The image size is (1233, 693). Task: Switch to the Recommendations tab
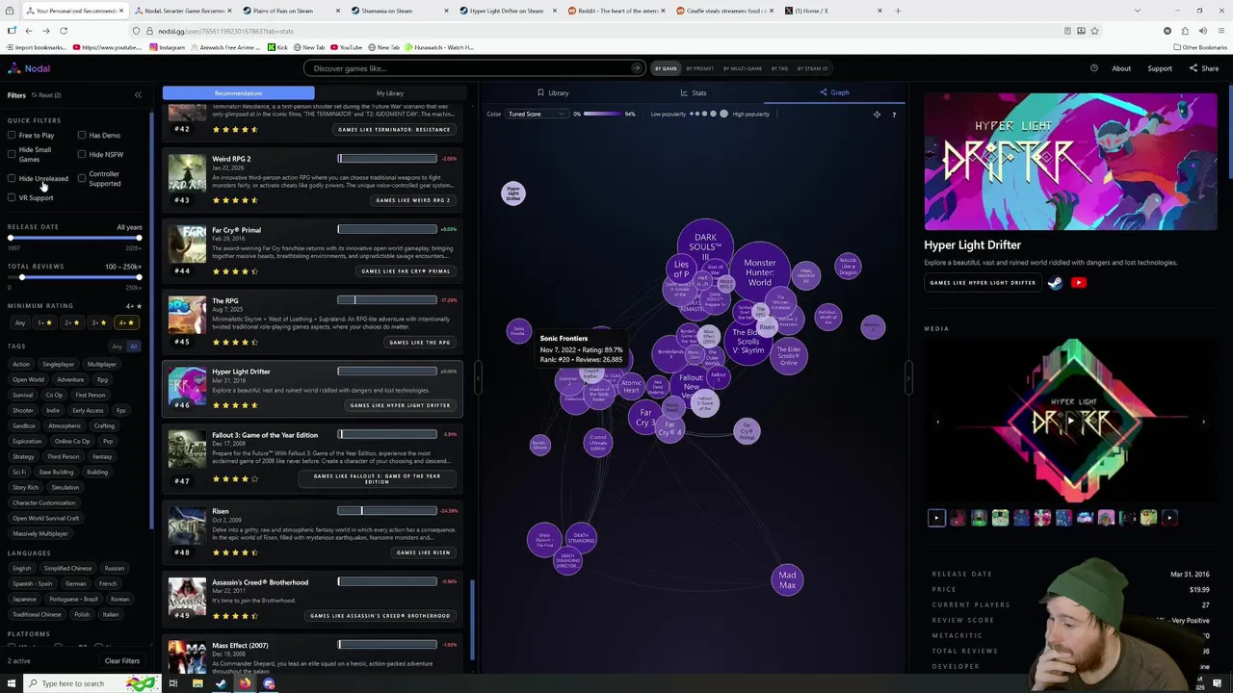[238, 93]
